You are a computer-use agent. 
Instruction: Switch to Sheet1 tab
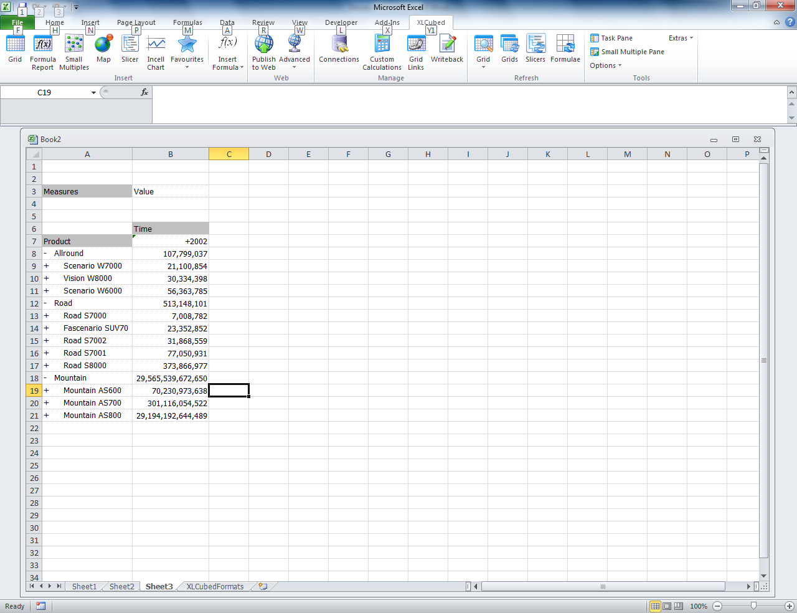tap(84, 586)
